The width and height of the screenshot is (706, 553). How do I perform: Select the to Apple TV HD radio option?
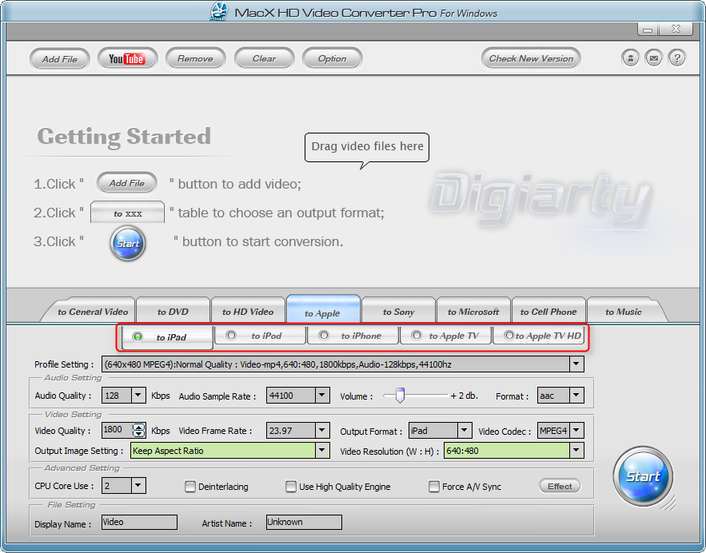[509, 335]
